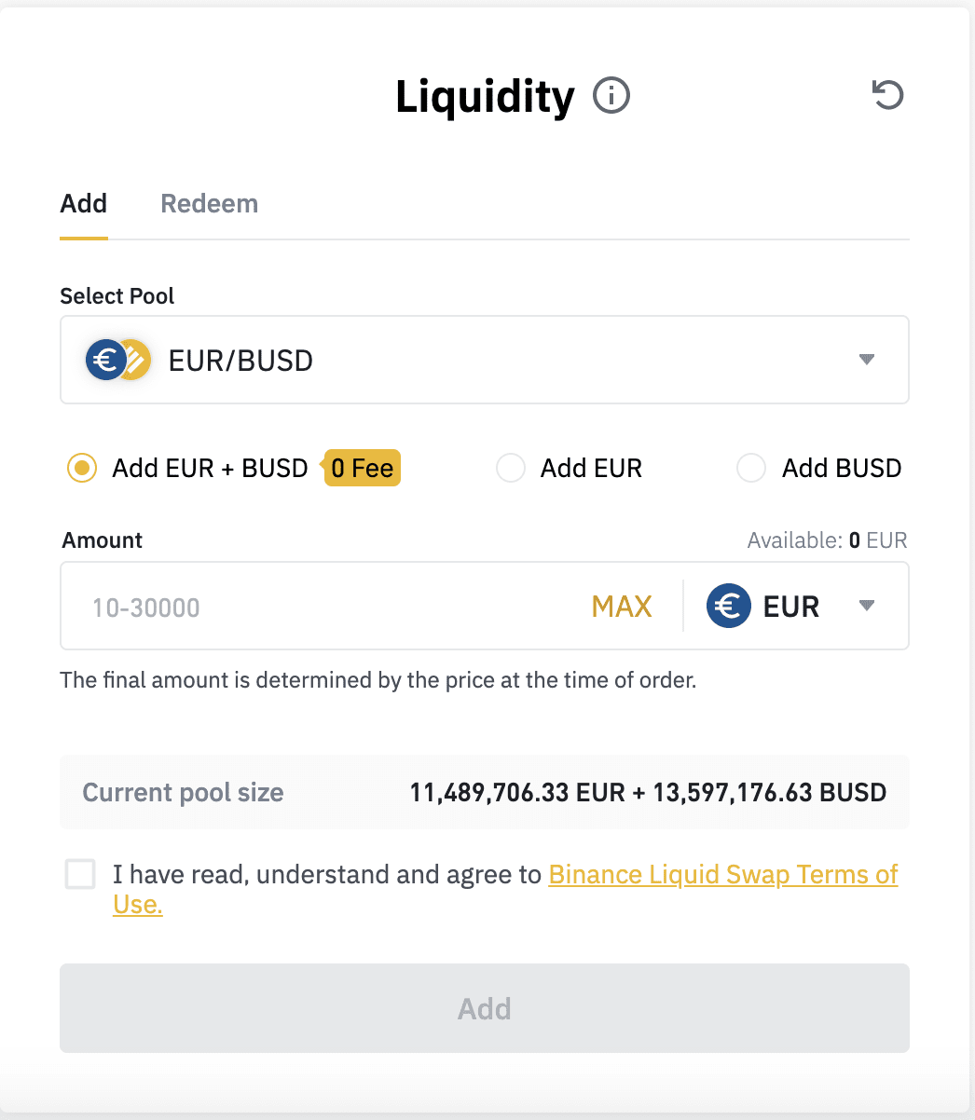
Task: Open the EUR/BUSD pool selector
Action: coord(485,360)
